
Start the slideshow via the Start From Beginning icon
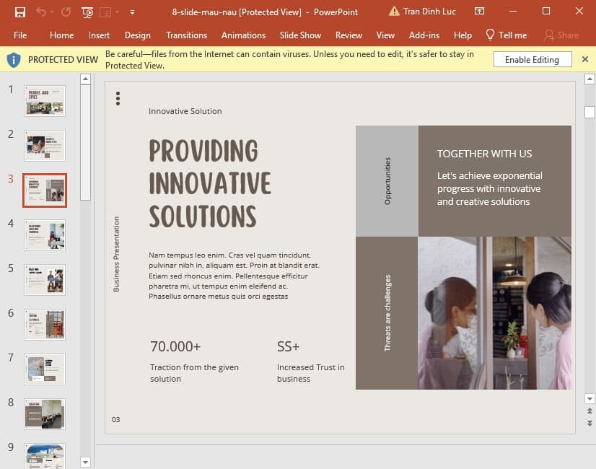coord(87,12)
